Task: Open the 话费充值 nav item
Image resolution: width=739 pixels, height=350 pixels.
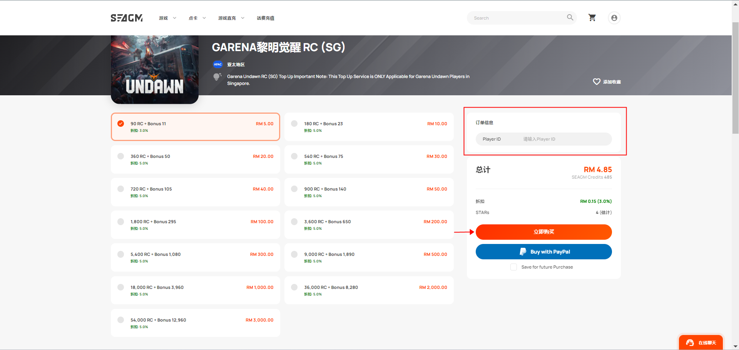Action: click(266, 18)
